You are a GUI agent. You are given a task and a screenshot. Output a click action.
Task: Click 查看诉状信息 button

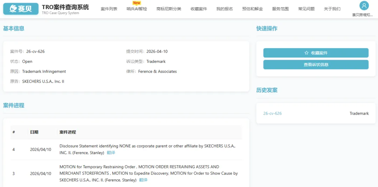316,65
